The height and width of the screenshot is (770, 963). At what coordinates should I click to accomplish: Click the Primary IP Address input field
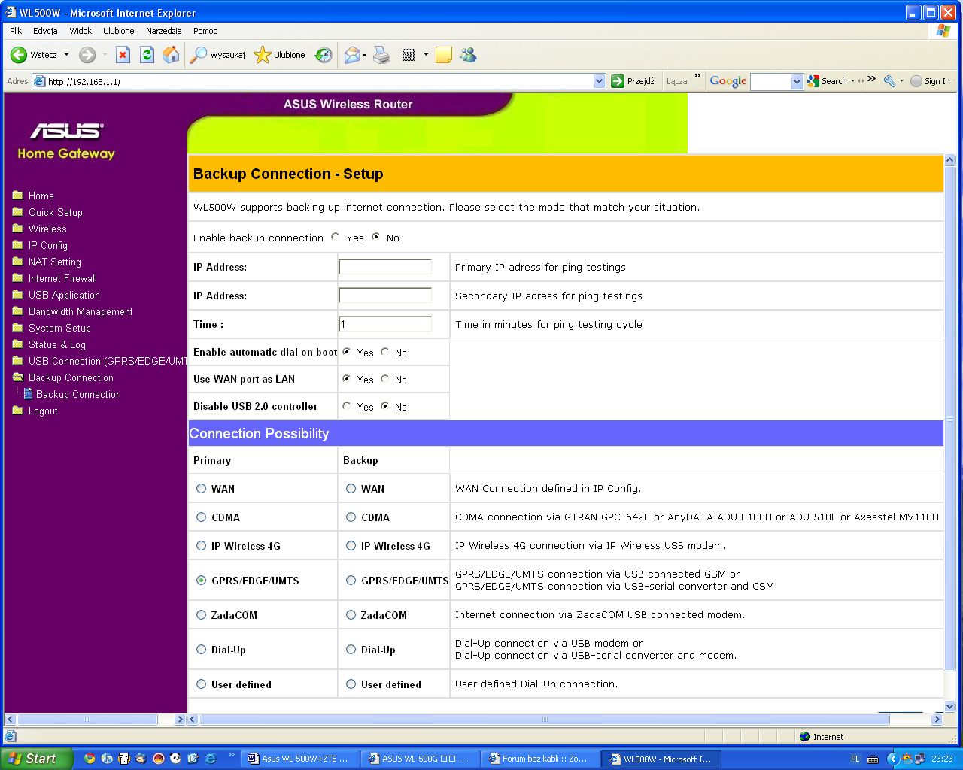coord(385,267)
